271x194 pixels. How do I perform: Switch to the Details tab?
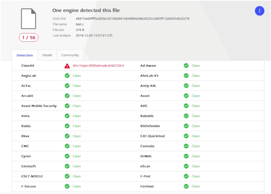point(47,55)
